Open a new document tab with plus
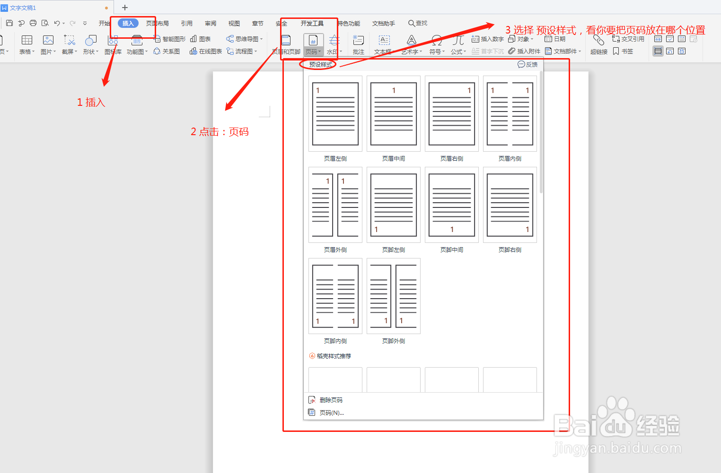Image resolution: width=721 pixels, height=473 pixels. (125, 8)
